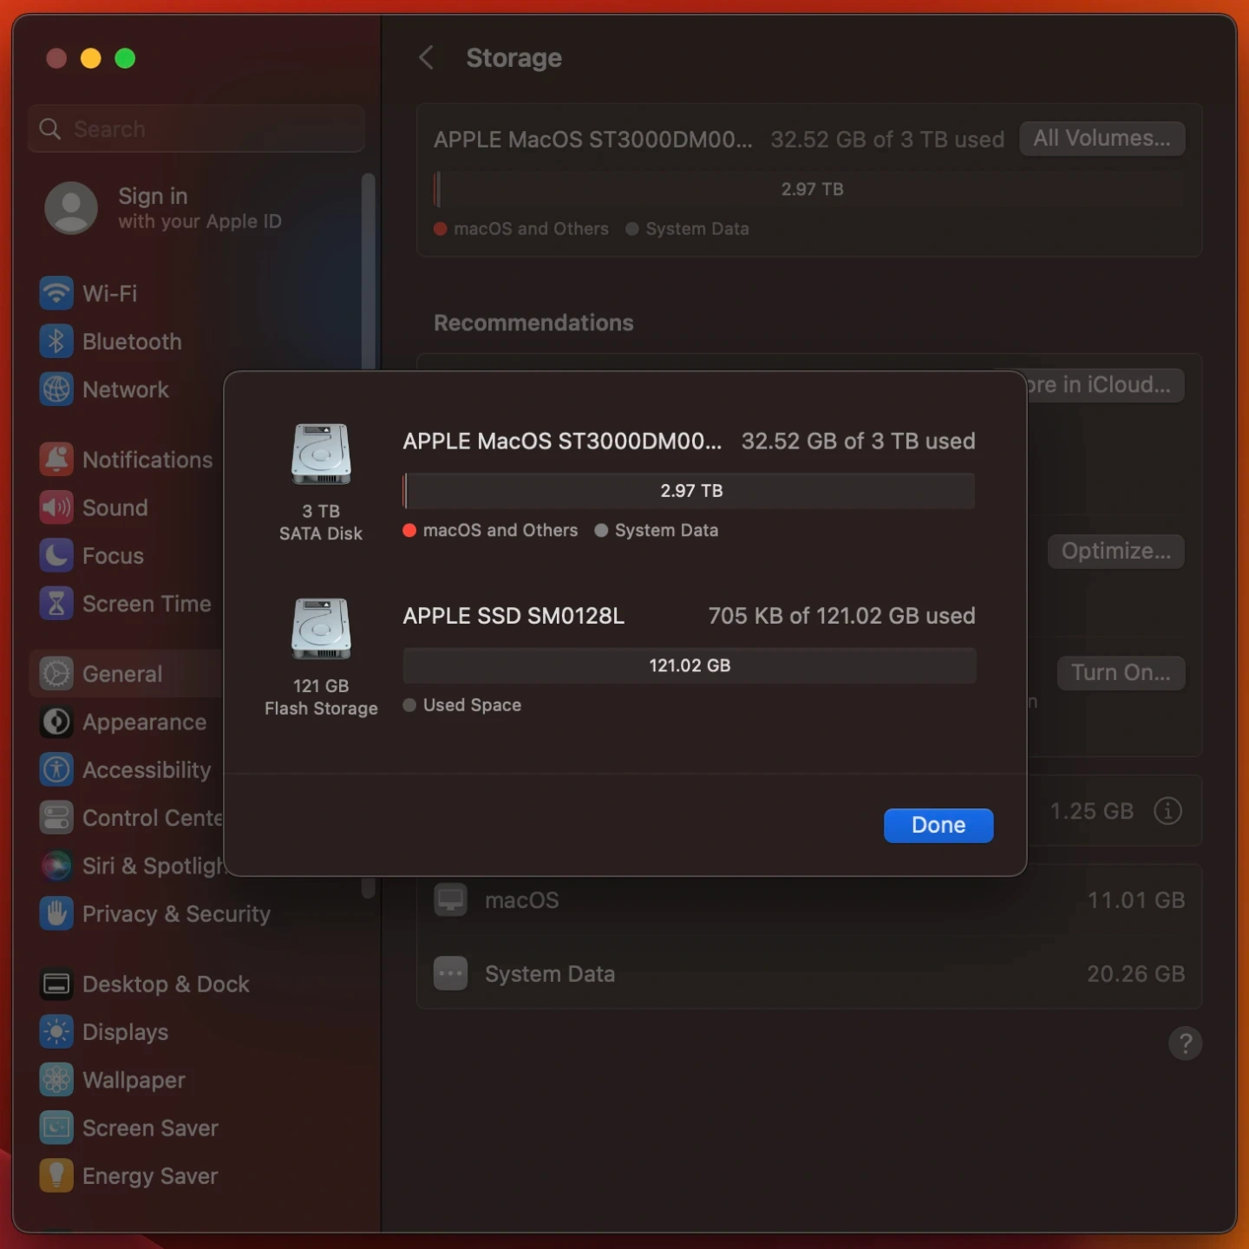1249x1249 pixels.
Task: Click the Energy Saver lightbulb icon
Action: 56,1176
